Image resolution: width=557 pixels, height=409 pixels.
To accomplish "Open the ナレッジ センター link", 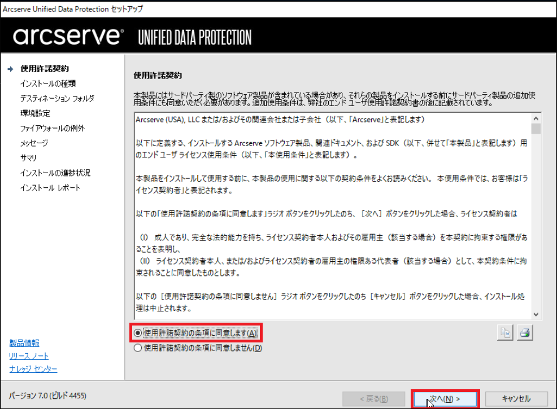I will [33, 370].
